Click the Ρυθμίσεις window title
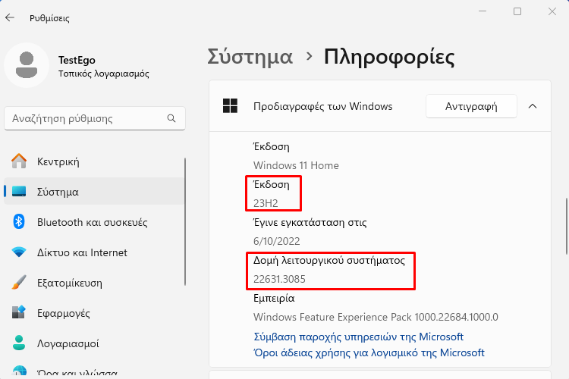Screen dimensions: 569x379 pyautogui.click(x=49, y=17)
